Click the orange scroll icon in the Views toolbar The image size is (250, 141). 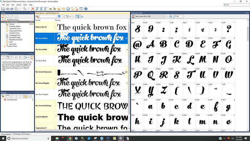point(3,16)
